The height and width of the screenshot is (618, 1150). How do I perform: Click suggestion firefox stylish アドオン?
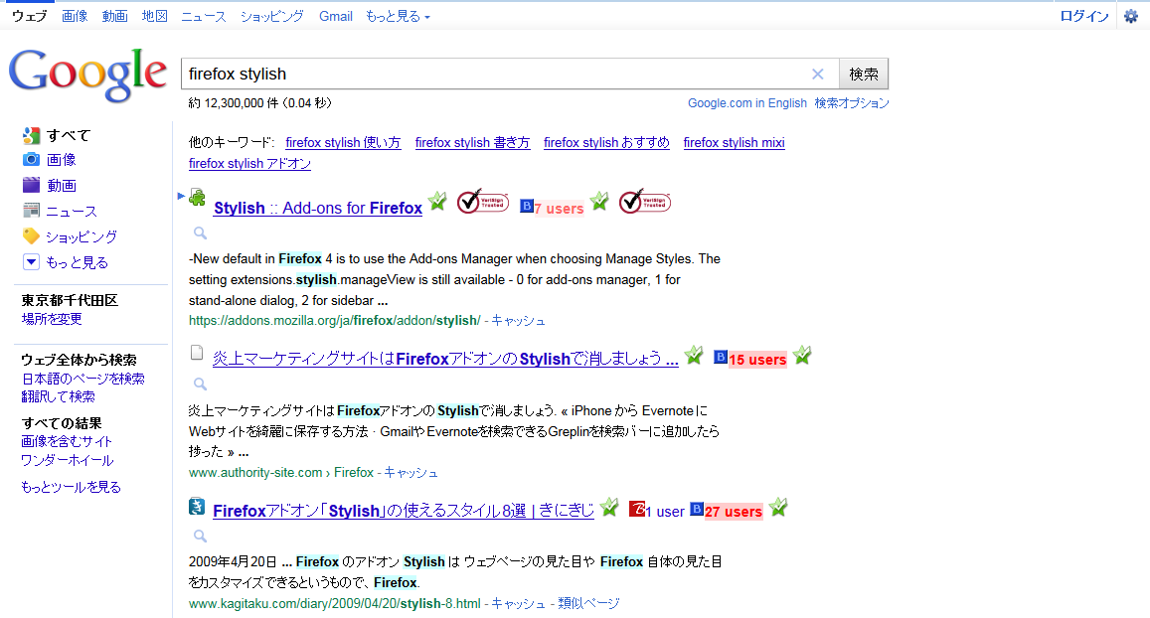click(x=250, y=164)
